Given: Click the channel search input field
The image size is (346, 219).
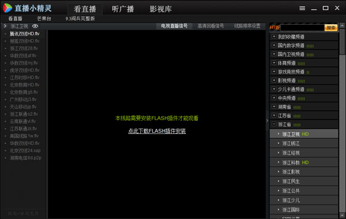Looking at the screenshot, I should click(x=302, y=28).
